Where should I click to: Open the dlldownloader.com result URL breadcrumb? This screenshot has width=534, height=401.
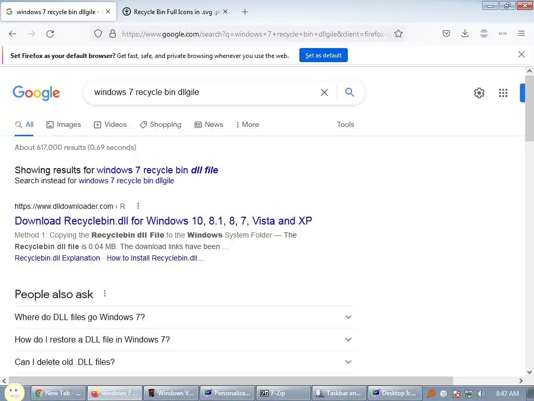[x=70, y=206]
